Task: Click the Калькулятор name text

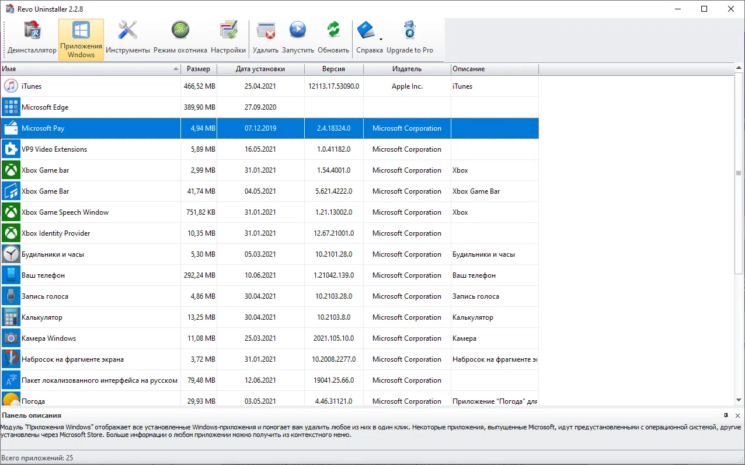Action: pos(42,317)
